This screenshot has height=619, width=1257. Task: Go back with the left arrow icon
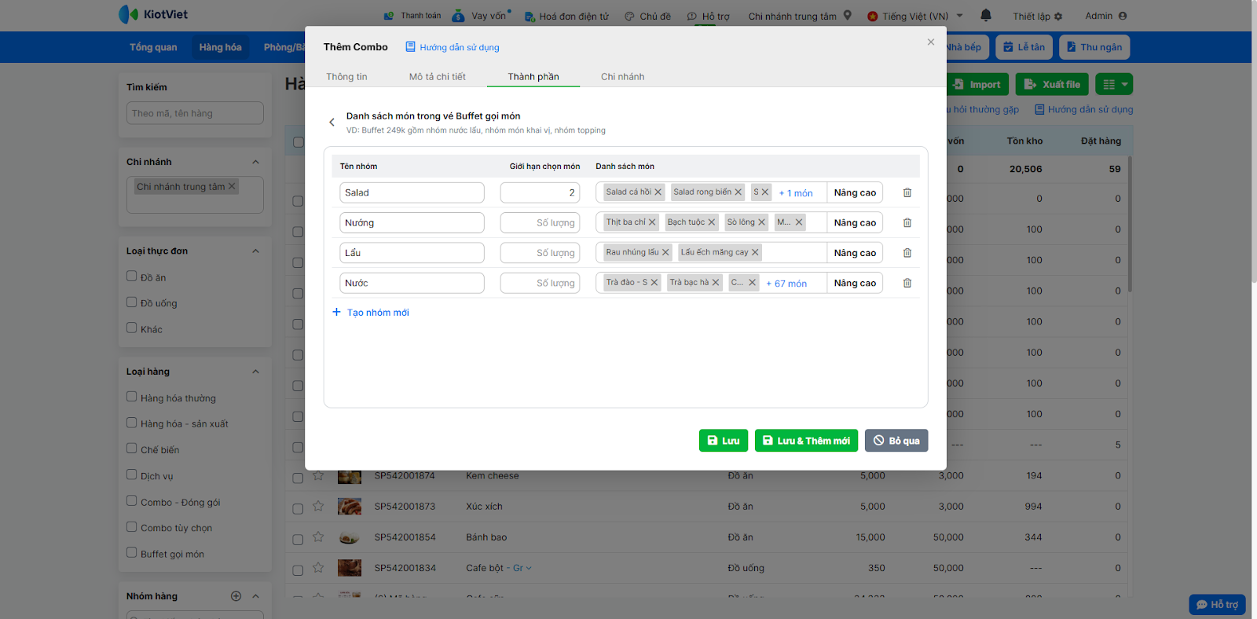click(x=332, y=122)
